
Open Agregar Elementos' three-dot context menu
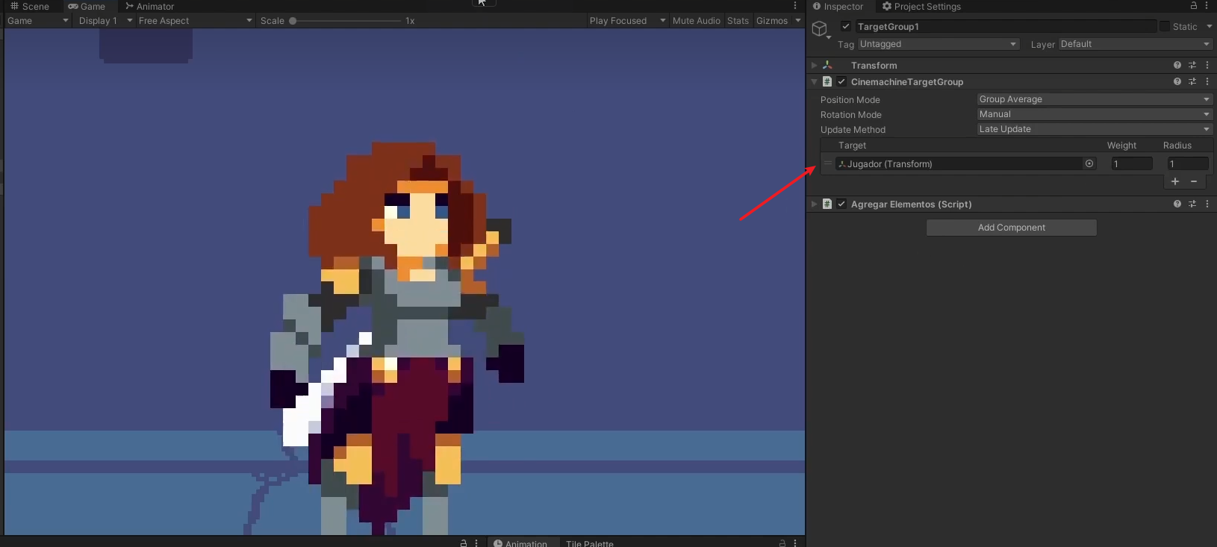coord(1207,204)
